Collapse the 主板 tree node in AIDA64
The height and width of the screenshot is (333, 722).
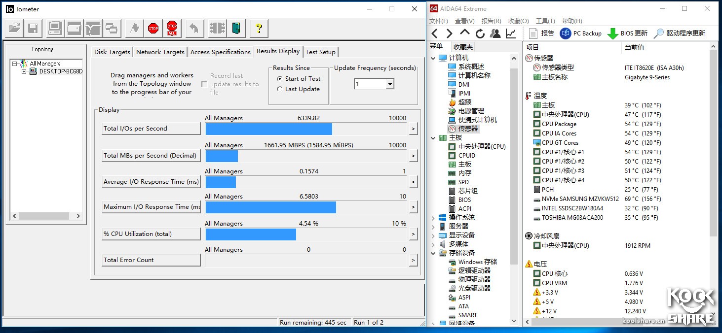click(434, 138)
